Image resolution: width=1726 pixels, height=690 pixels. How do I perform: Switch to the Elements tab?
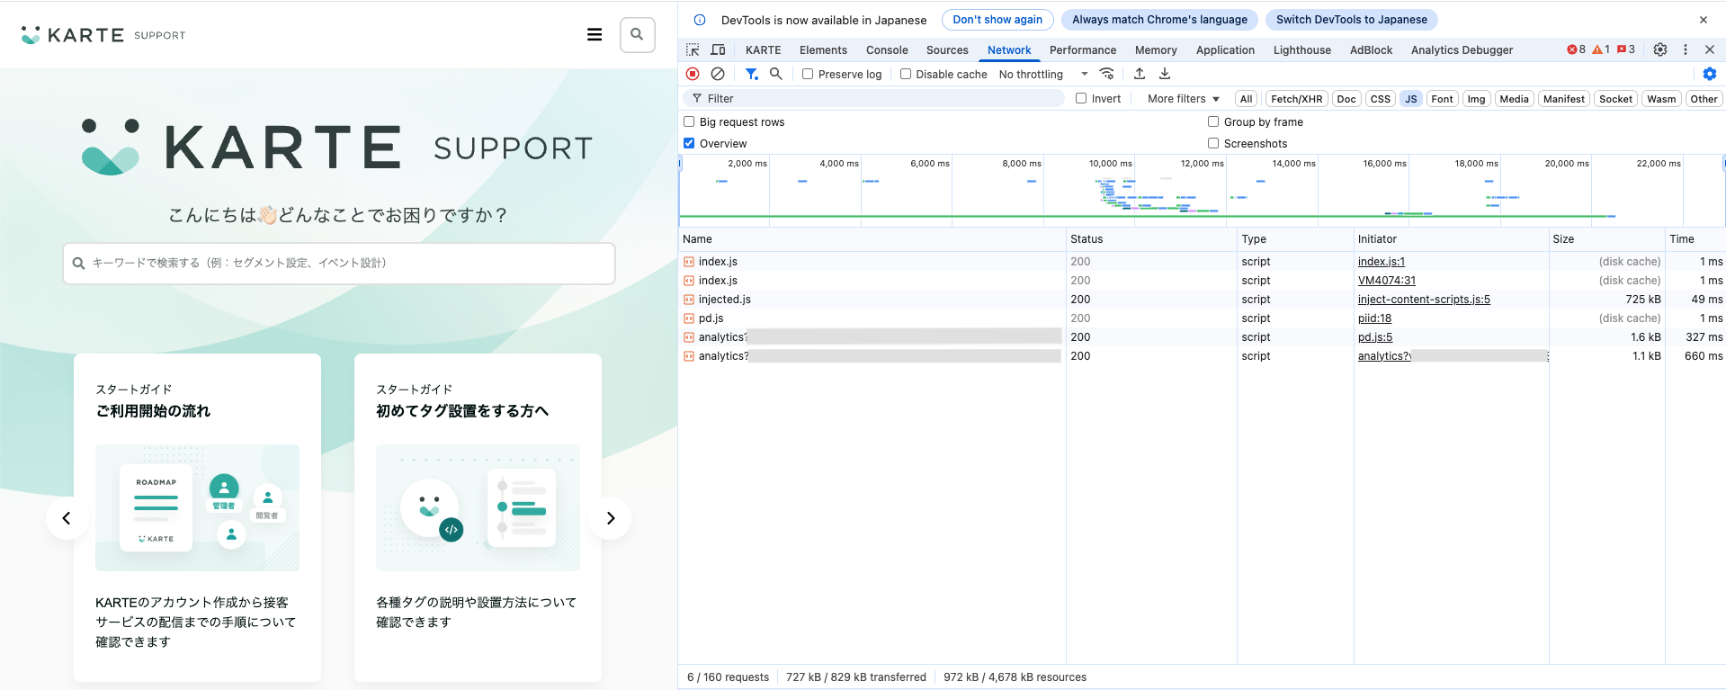pyautogui.click(x=823, y=50)
